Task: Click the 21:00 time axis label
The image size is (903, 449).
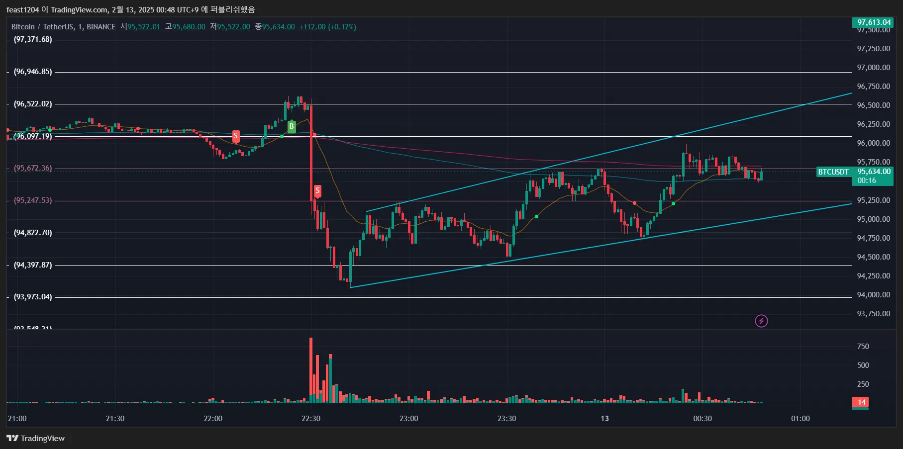Action: [17, 419]
